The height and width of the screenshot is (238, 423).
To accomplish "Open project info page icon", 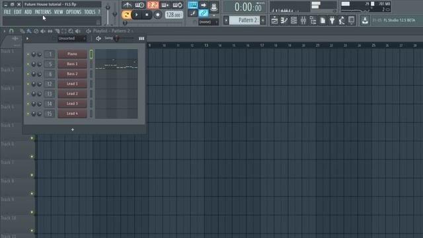I will (323, 20).
